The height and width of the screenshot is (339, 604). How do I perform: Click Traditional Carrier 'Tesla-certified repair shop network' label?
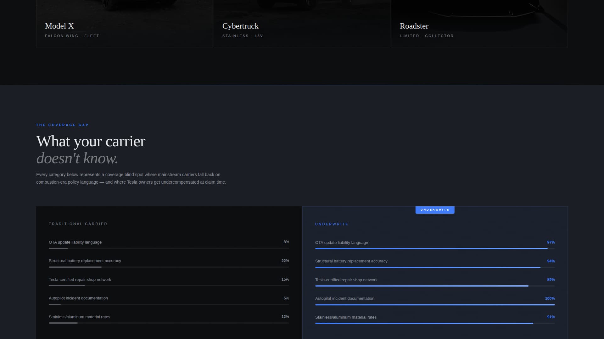(80, 280)
